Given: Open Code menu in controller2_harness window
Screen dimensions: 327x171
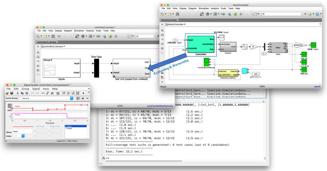Looking at the screenshot, I should [x=98, y=31].
